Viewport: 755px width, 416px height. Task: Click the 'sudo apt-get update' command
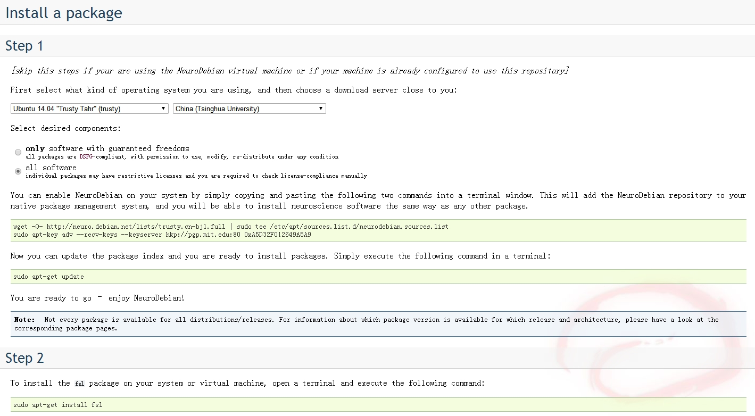click(48, 277)
